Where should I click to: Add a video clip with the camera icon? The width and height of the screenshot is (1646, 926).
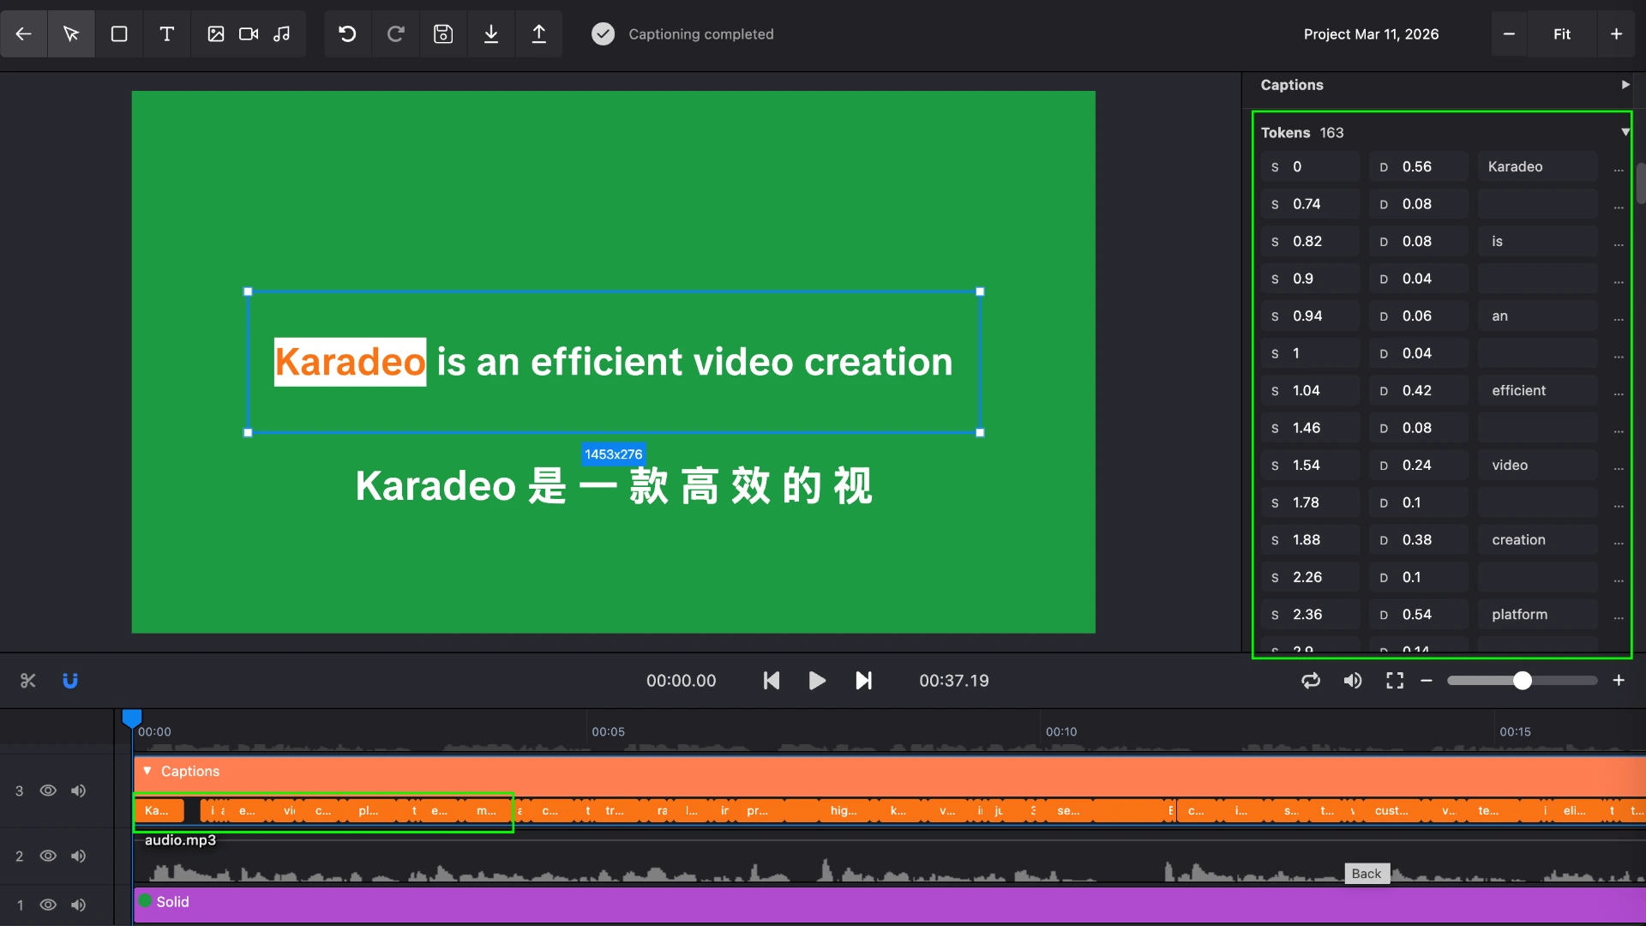tap(248, 33)
